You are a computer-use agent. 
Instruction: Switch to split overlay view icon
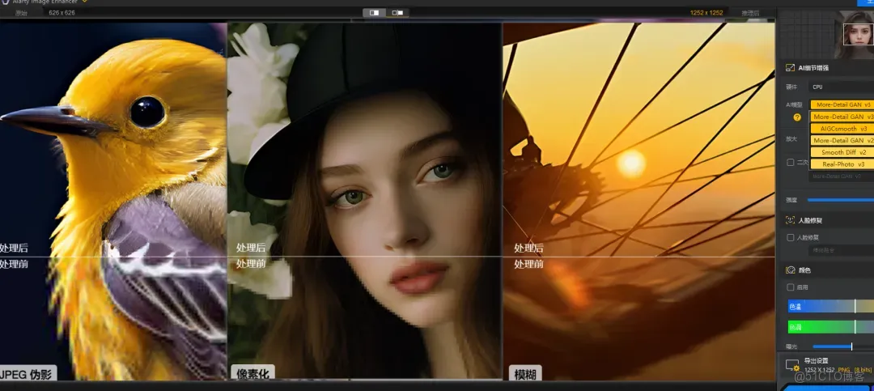397,12
